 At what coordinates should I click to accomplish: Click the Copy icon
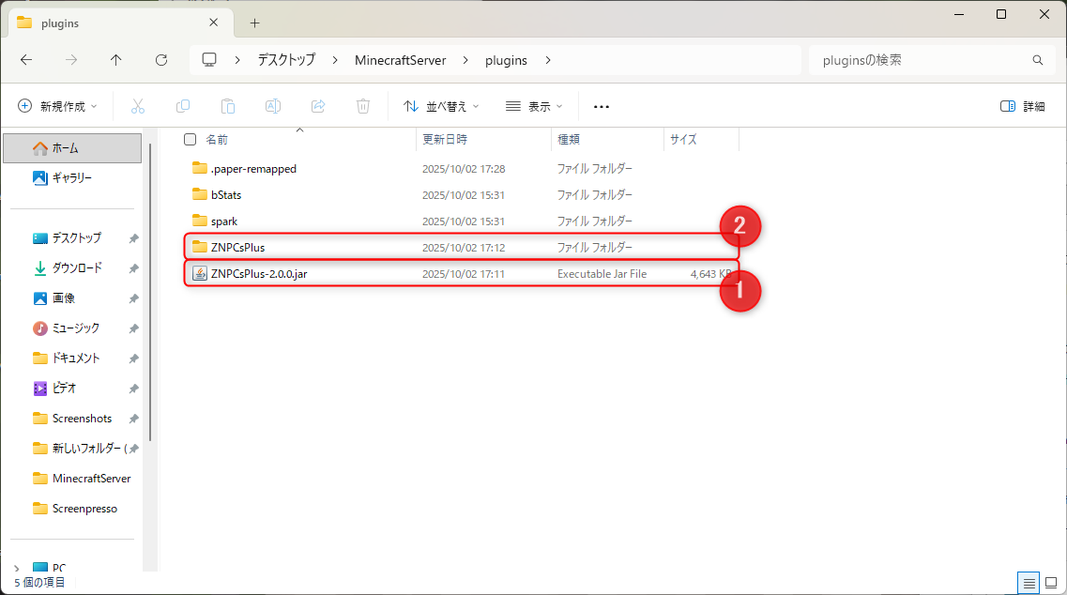[x=183, y=106]
